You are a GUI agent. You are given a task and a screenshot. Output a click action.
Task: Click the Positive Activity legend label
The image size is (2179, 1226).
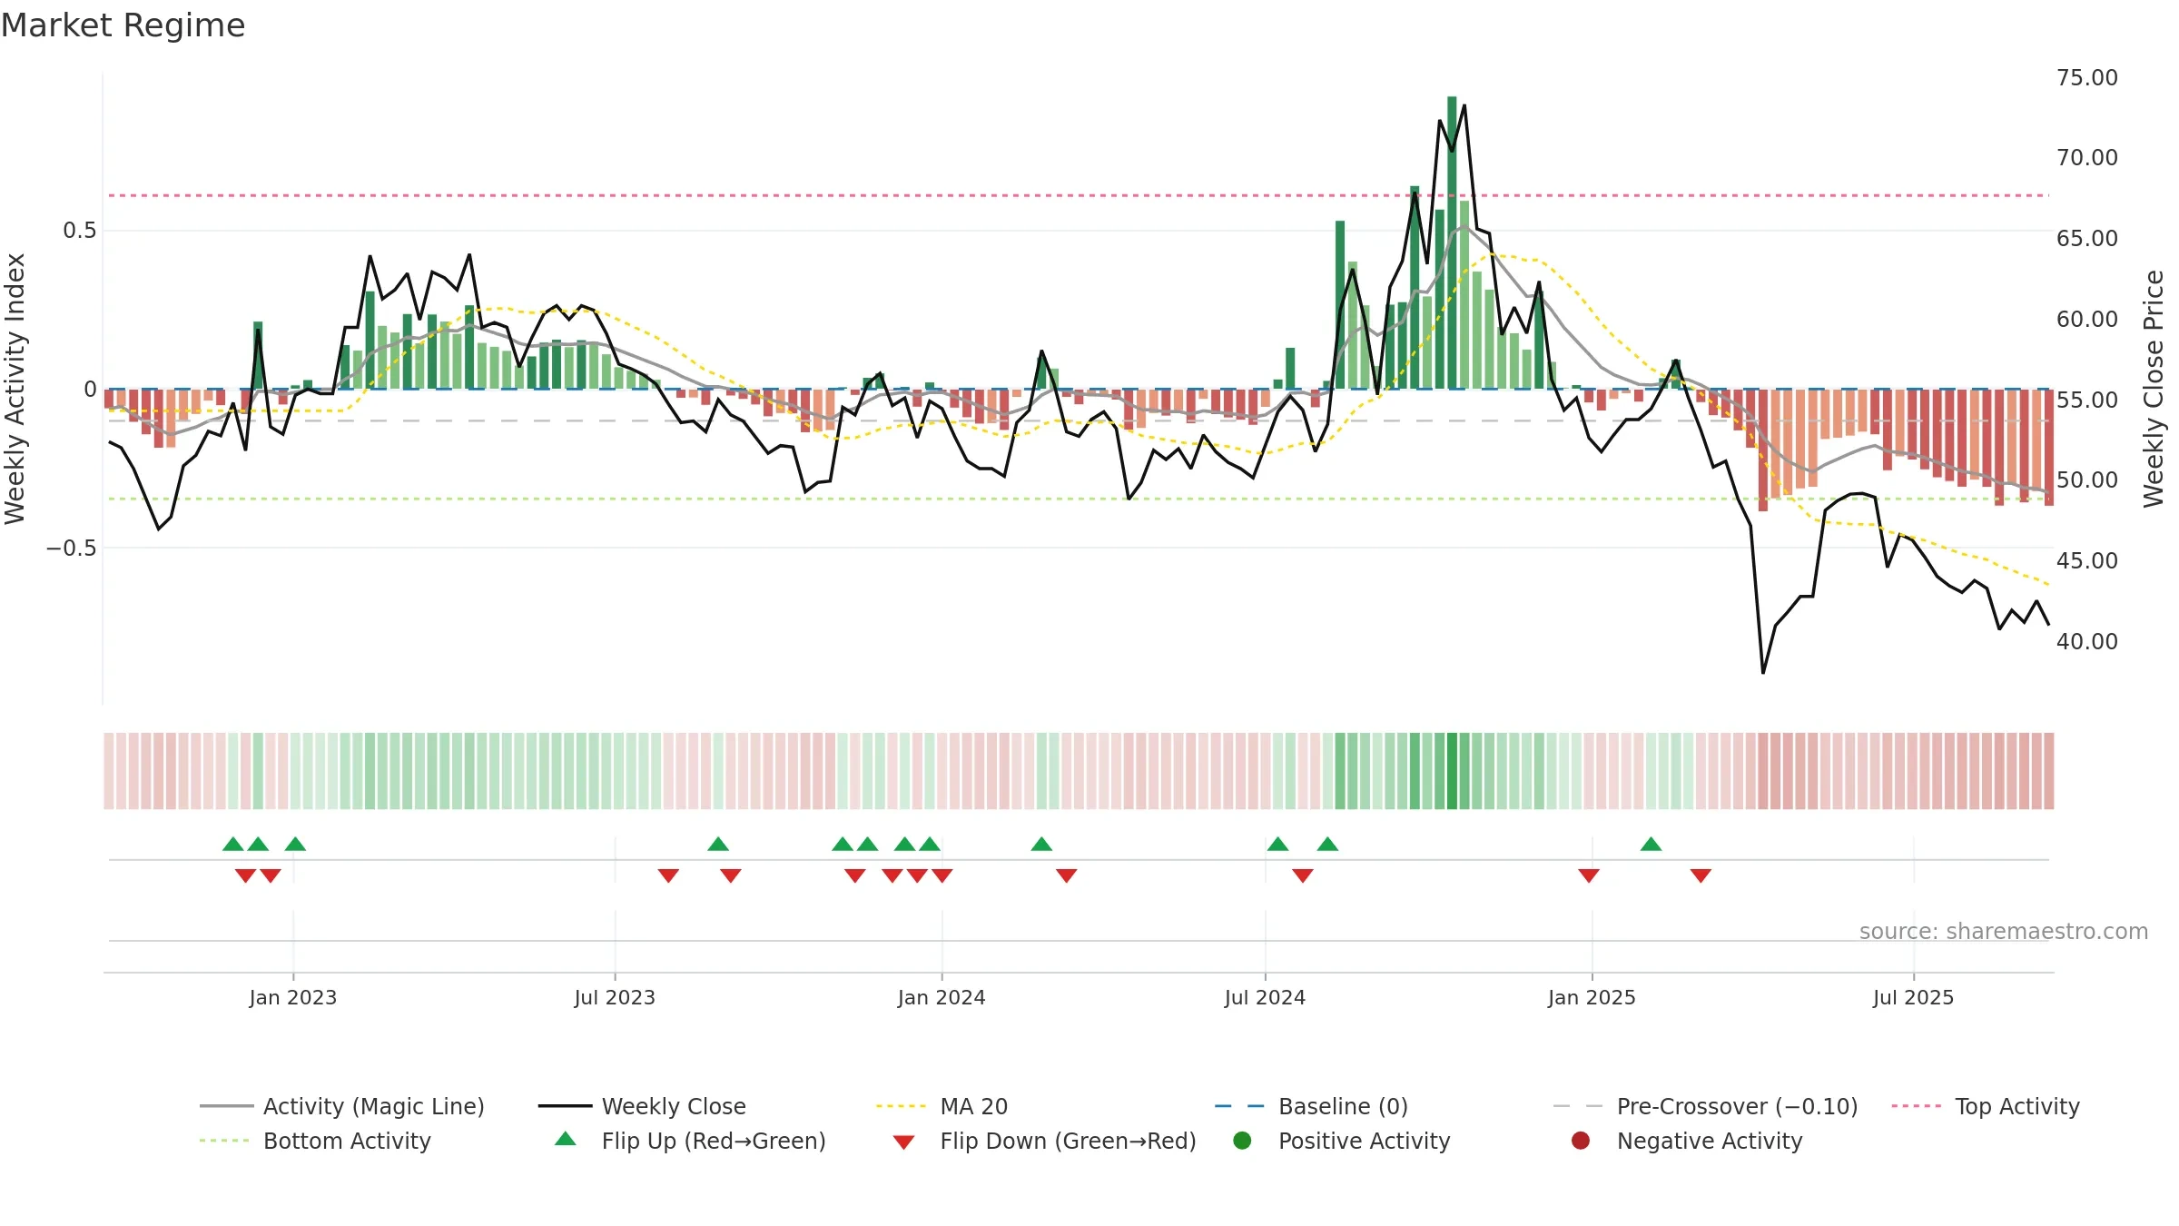point(1365,1141)
